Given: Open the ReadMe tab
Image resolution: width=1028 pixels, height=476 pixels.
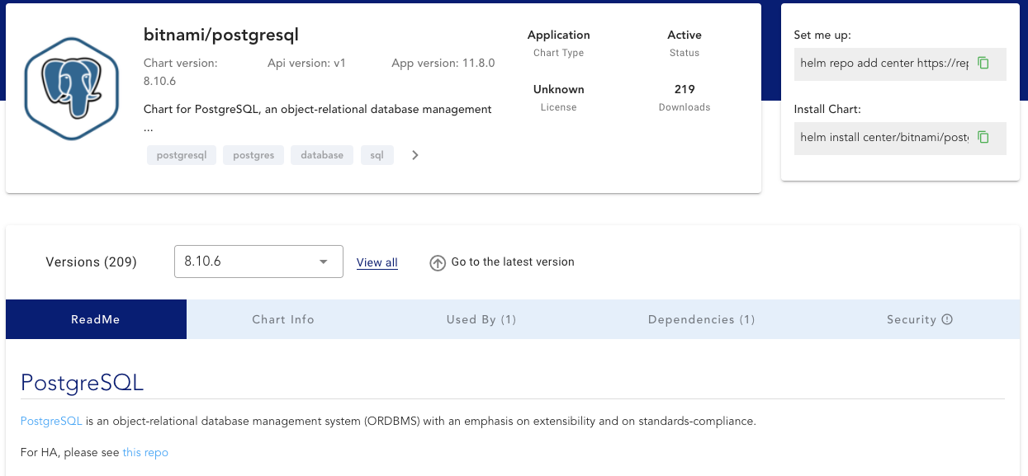Looking at the screenshot, I should click(96, 319).
